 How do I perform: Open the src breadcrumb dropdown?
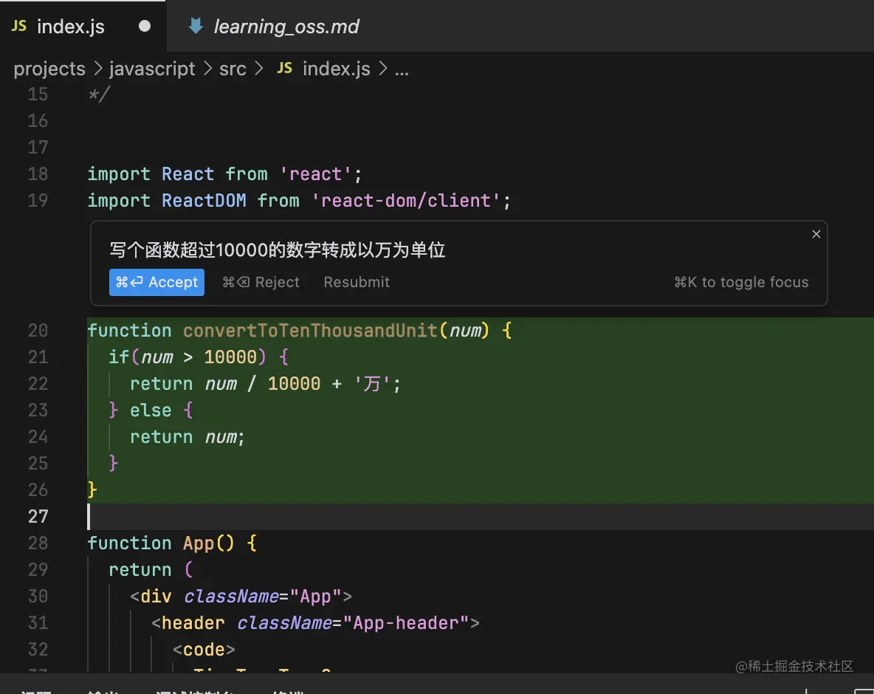[233, 68]
